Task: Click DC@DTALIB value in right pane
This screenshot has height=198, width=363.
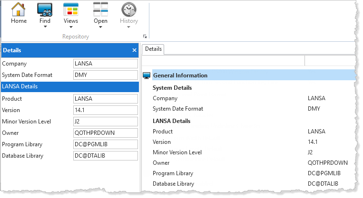Action: tap(323, 184)
